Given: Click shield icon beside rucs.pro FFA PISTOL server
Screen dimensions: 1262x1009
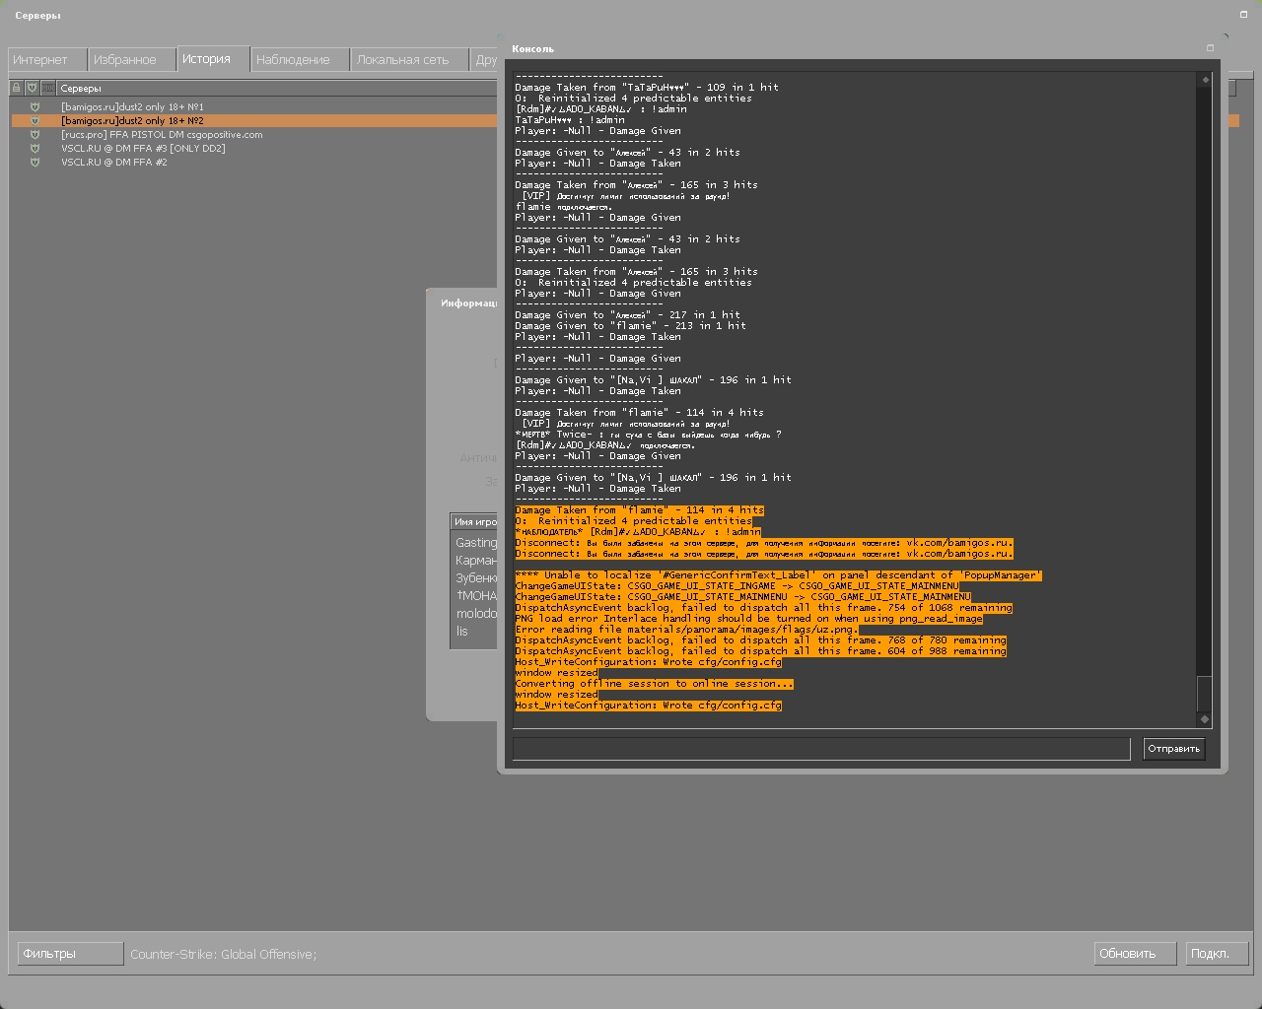Looking at the screenshot, I should [35, 135].
